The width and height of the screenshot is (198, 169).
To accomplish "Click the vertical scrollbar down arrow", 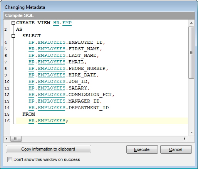I will [191, 133].
